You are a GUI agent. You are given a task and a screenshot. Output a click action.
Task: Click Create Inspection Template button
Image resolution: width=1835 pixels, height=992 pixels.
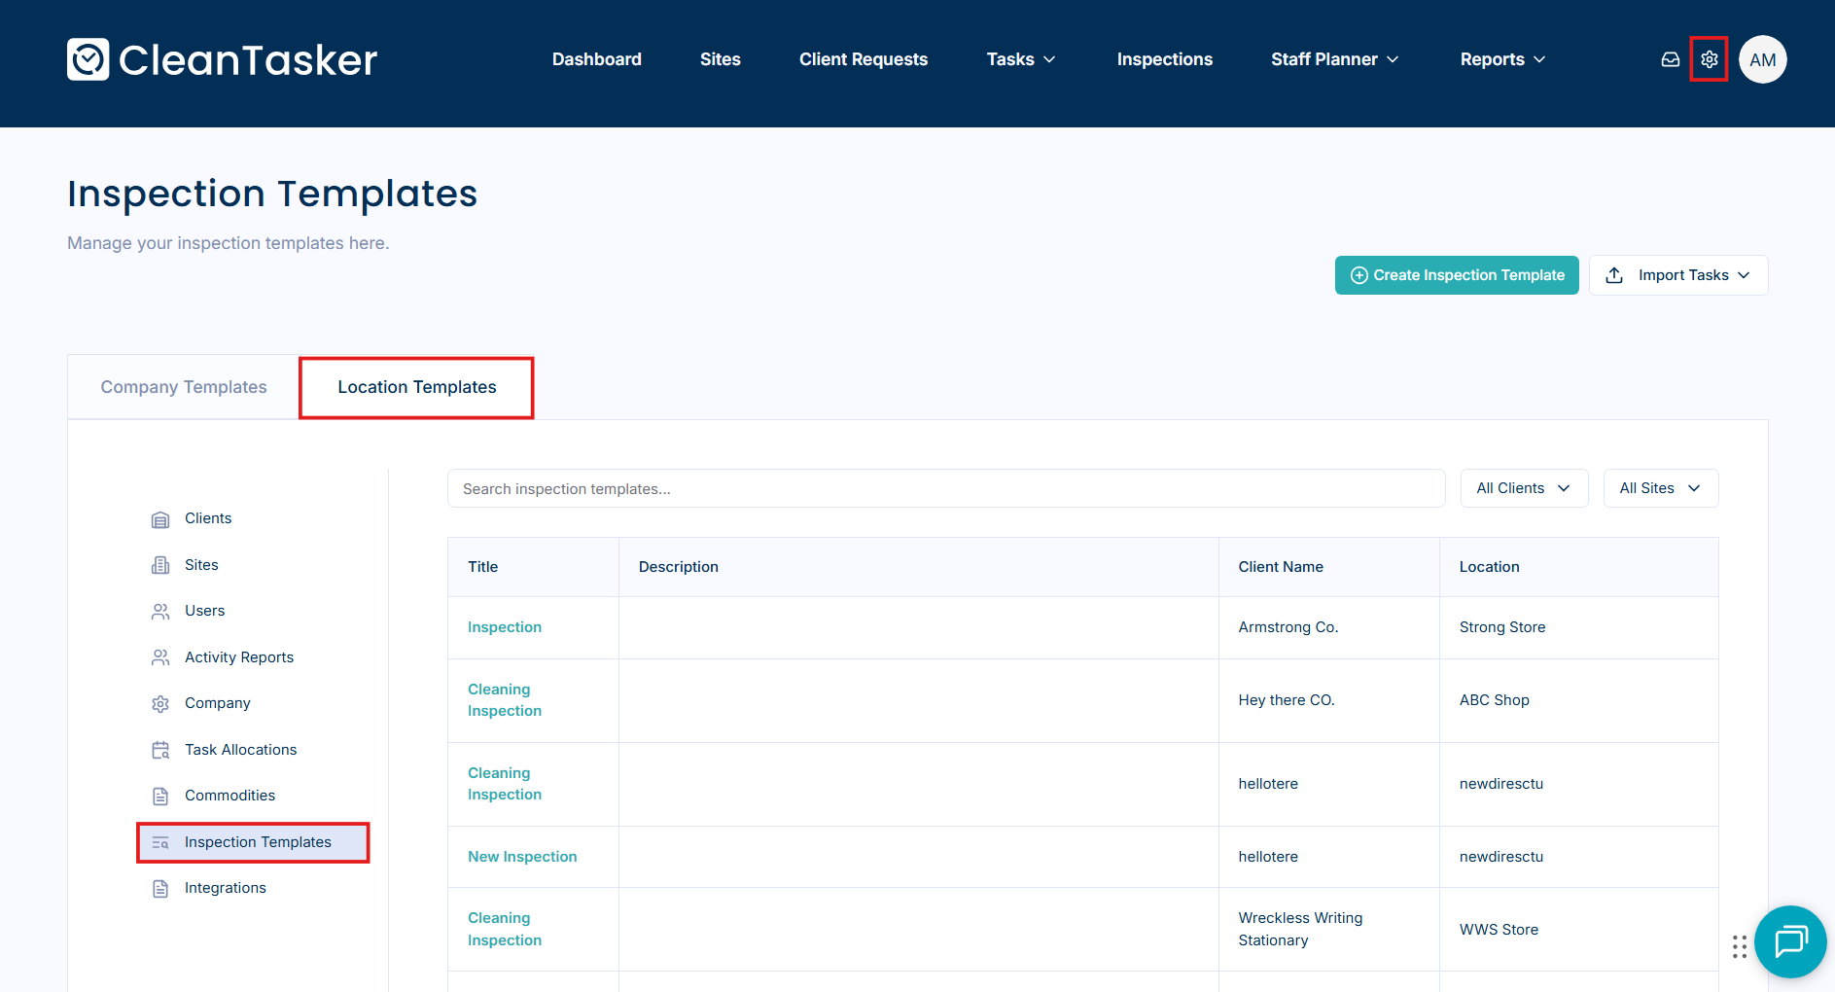1456,275
